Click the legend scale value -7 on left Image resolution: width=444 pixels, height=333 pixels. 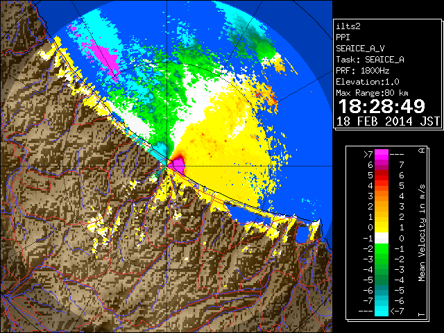point(368,300)
